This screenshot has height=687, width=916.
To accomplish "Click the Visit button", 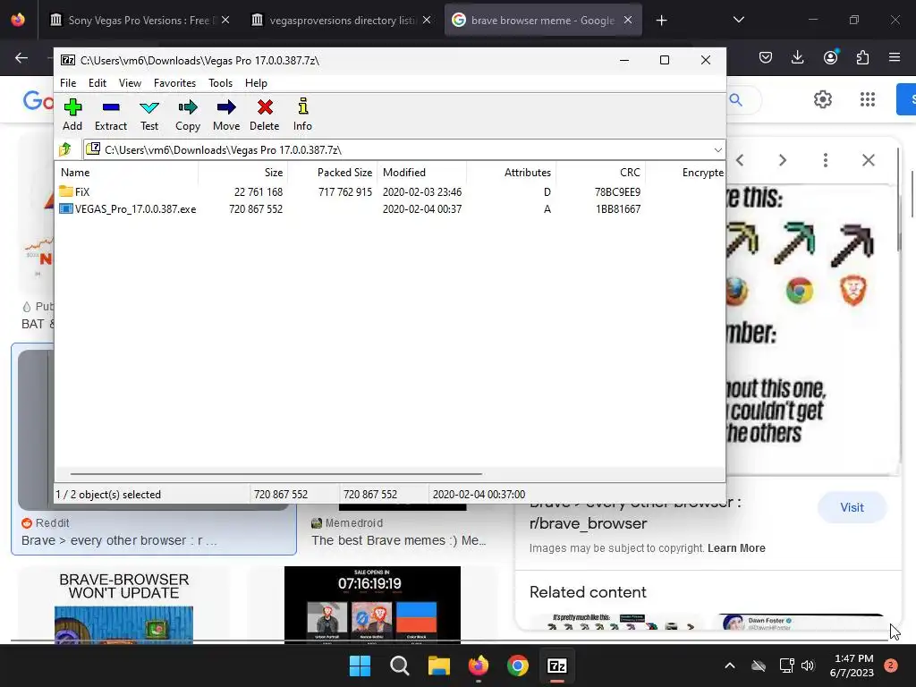I will tap(852, 508).
